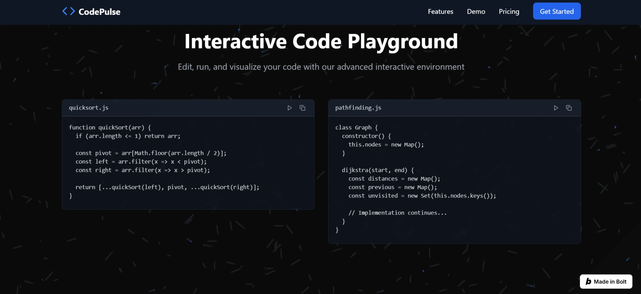The image size is (641, 294).
Task: Click the Interactive Code Playground heading
Action: click(x=321, y=41)
